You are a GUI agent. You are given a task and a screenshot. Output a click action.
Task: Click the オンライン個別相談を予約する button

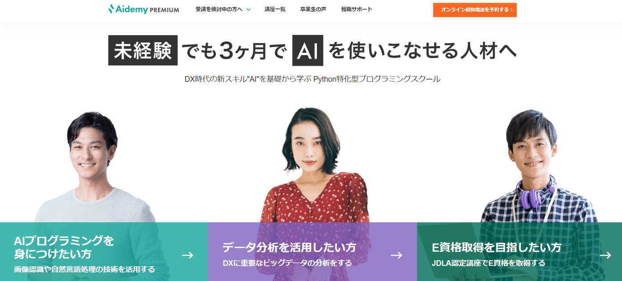pos(475,10)
